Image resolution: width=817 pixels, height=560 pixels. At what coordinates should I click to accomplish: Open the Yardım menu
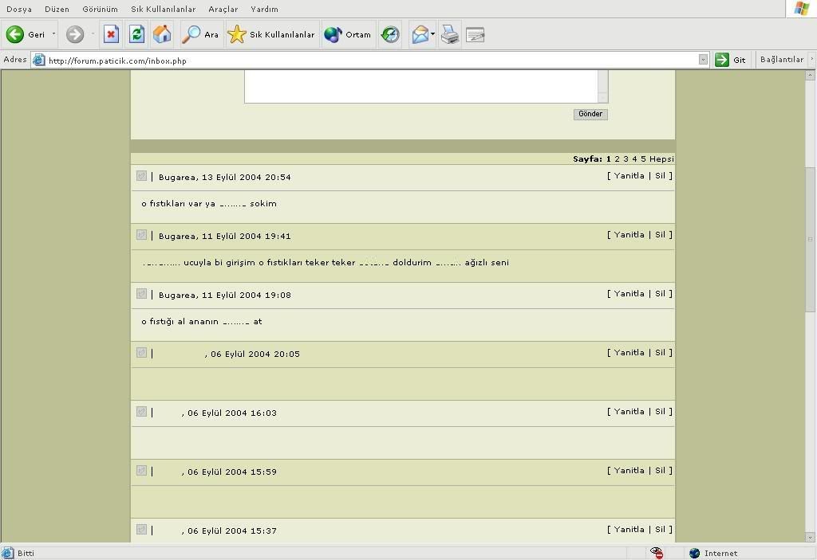(264, 10)
